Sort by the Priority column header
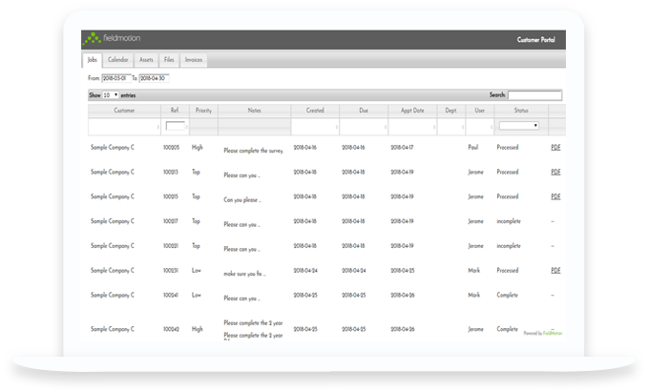Viewport: 649px width, 391px height. pos(203,111)
